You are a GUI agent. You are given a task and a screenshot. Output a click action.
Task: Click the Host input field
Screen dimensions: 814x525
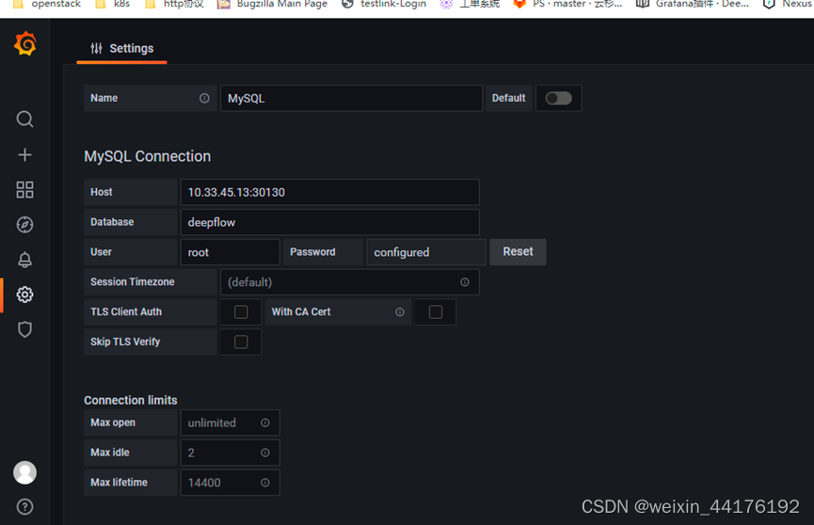(329, 192)
